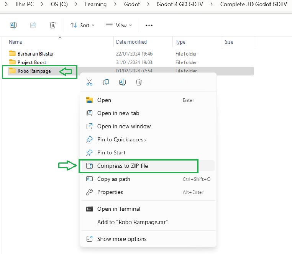The width and height of the screenshot is (292, 254).
Task: Choose Open in new window
Action: click(x=148, y=126)
